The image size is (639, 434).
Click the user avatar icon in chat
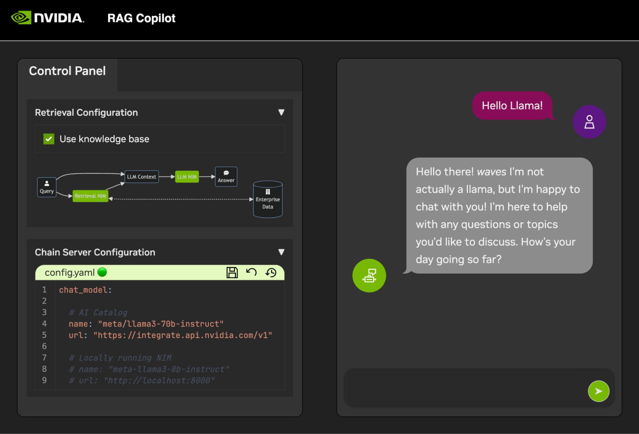tap(589, 122)
